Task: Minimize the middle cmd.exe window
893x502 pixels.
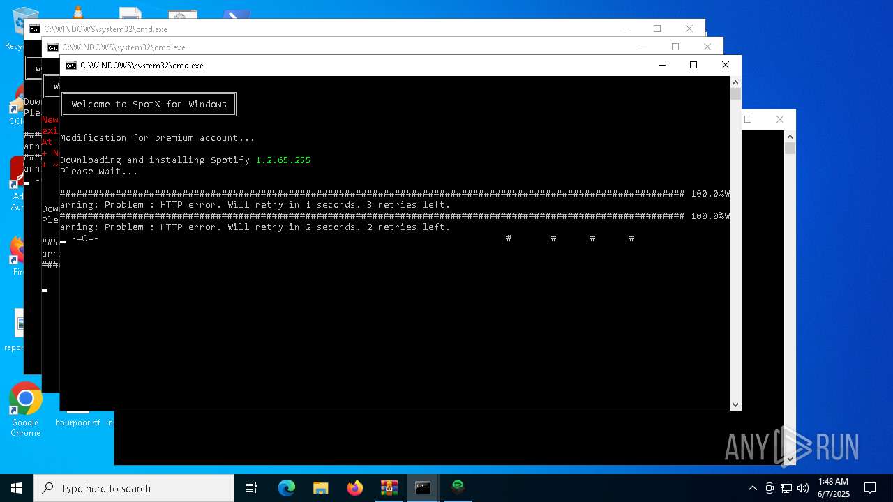Action: 643,47
